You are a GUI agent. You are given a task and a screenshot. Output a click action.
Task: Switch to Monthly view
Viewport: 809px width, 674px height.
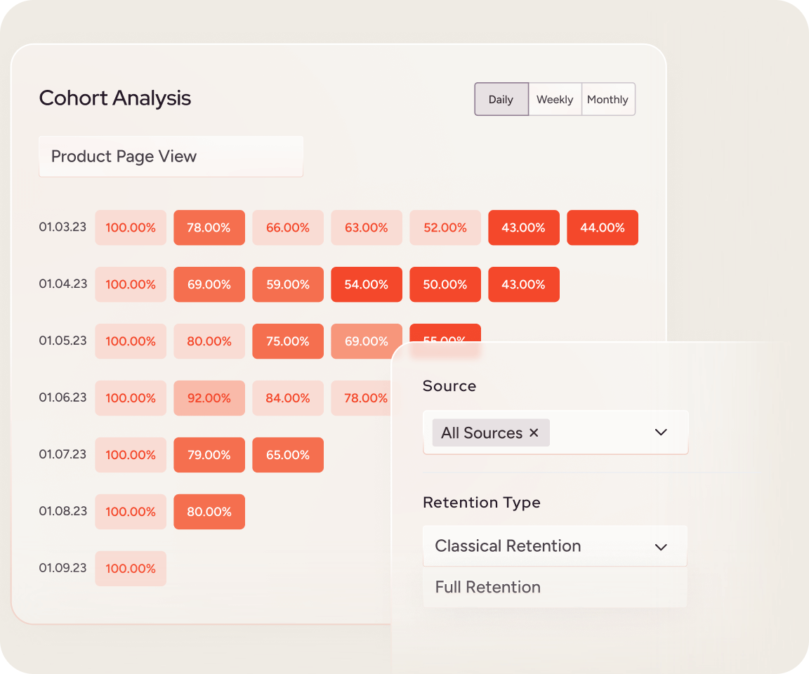pyautogui.click(x=607, y=100)
